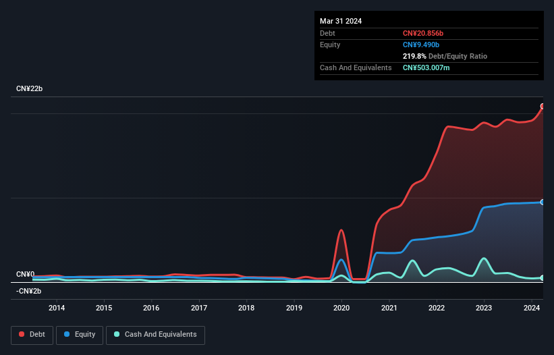This screenshot has height=355, width=554.
Task: Click the 2023 x-axis label
Action: click(484, 308)
